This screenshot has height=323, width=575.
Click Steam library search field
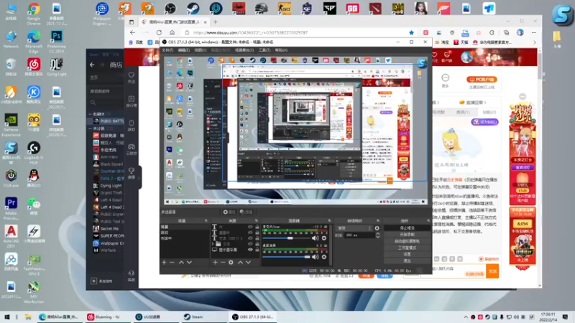(x=106, y=103)
